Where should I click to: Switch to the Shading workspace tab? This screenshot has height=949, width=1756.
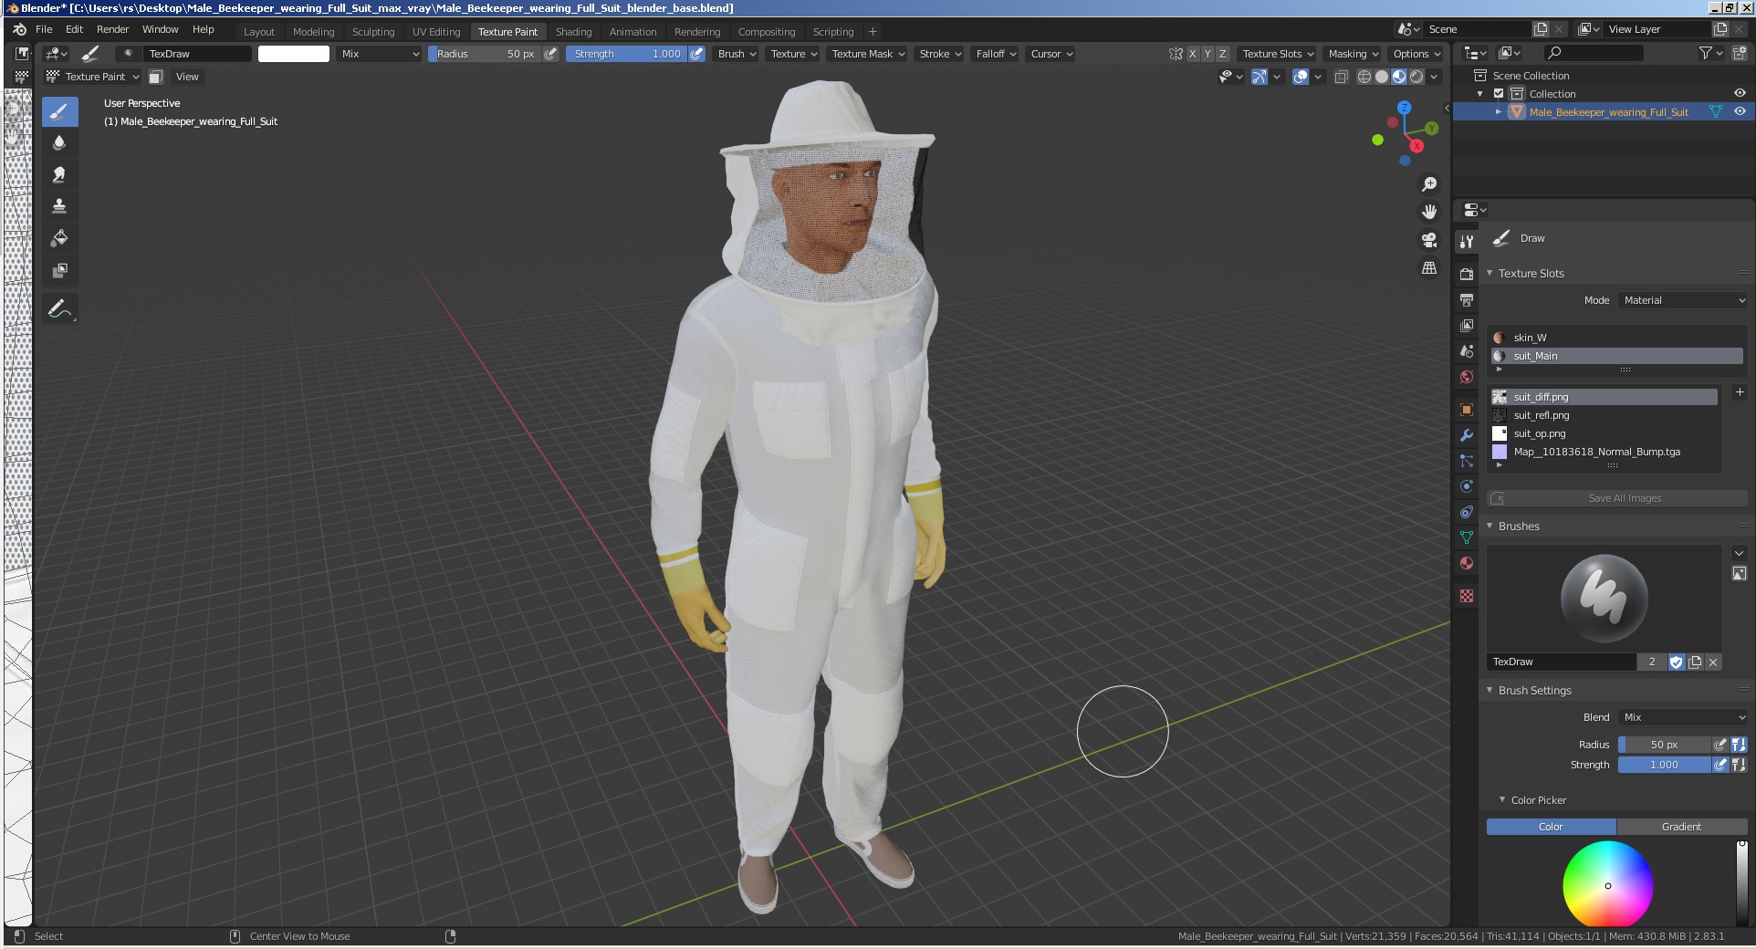573,31
